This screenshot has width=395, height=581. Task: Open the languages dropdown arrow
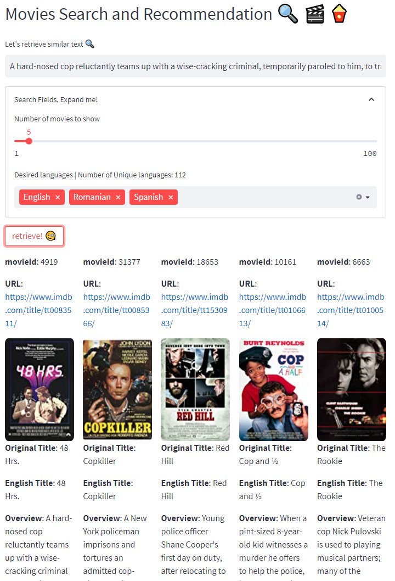pyautogui.click(x=368, y=197)
